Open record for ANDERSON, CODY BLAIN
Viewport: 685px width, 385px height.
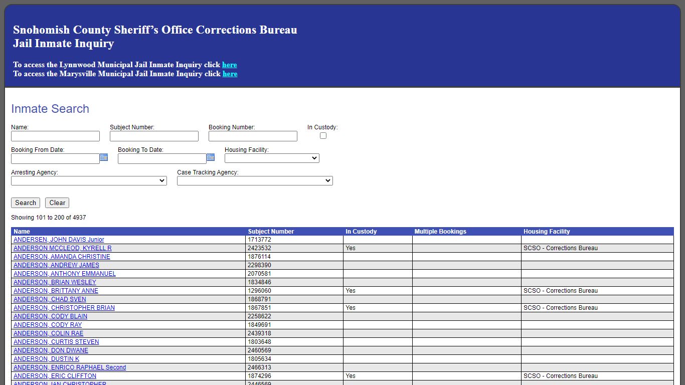tap(50, 316)
